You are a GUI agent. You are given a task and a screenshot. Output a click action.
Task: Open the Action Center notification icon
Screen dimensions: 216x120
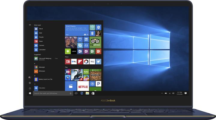[x=186, y=93]
